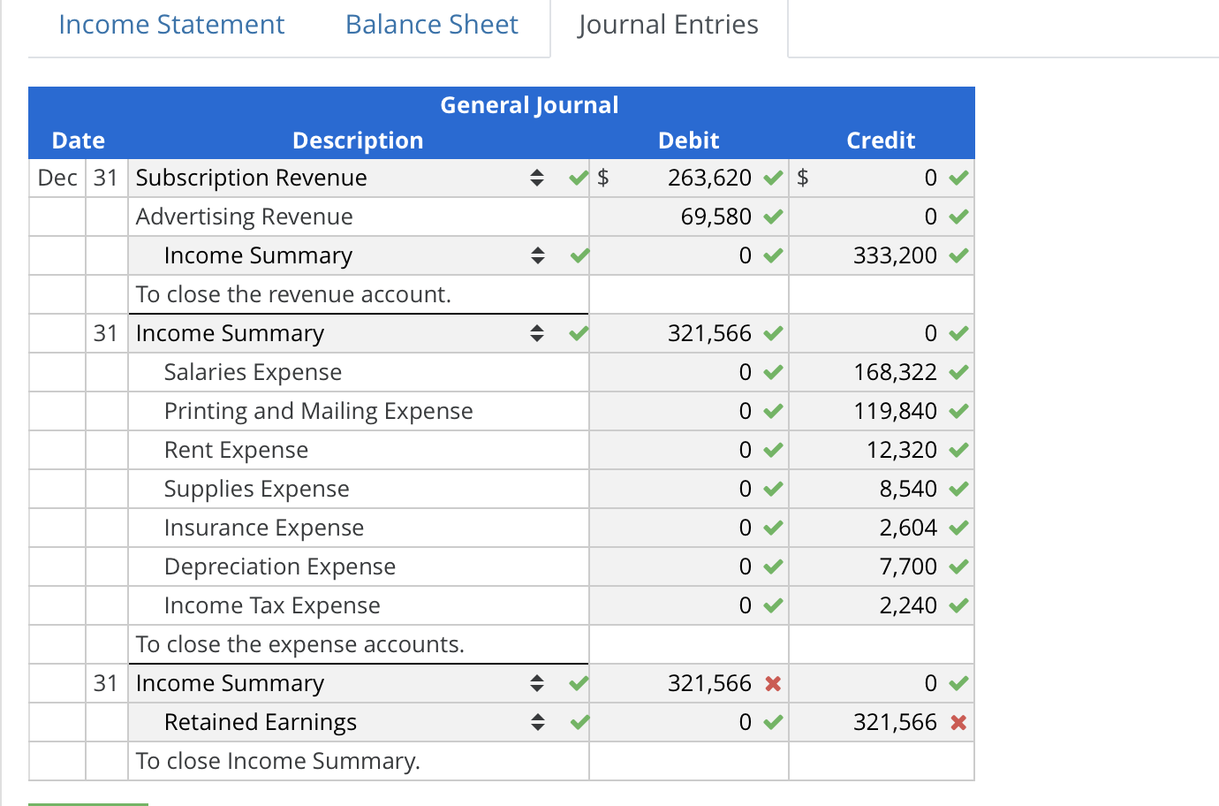Click 'To close the expense accounts.' note
The image size is (1219, 806).
(300, 644)
